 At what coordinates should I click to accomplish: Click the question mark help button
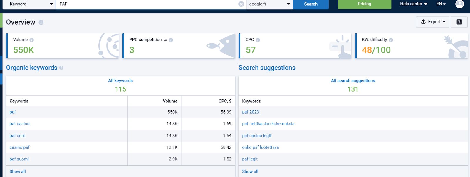[x=459, y=22]
